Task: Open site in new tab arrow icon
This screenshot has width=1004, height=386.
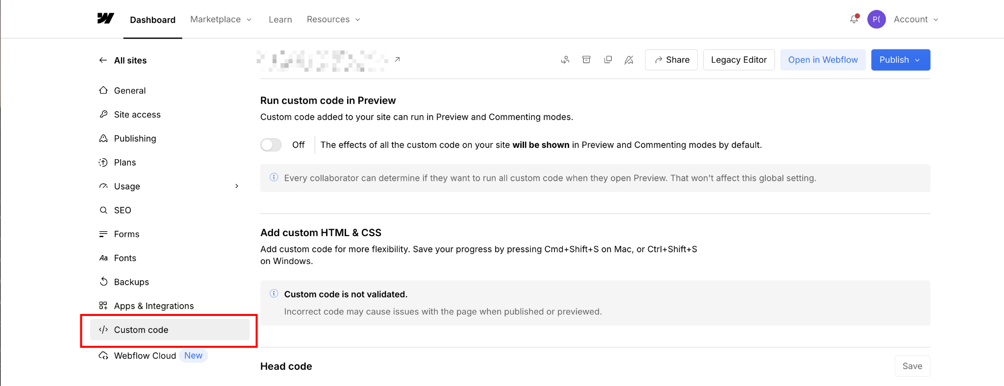Action: [398, 59]
